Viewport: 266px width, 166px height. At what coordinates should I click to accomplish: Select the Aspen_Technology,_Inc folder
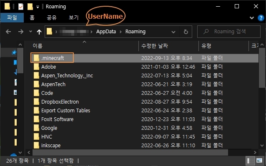[x=67, y=76]
